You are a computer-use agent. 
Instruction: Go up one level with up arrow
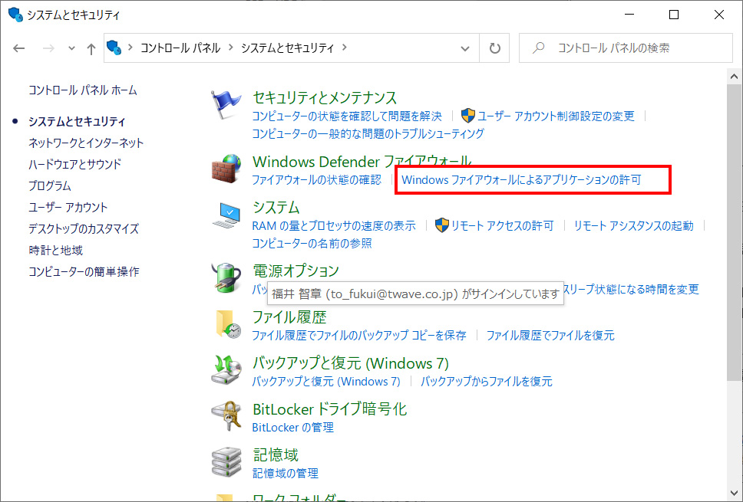[x=91, y=48]
